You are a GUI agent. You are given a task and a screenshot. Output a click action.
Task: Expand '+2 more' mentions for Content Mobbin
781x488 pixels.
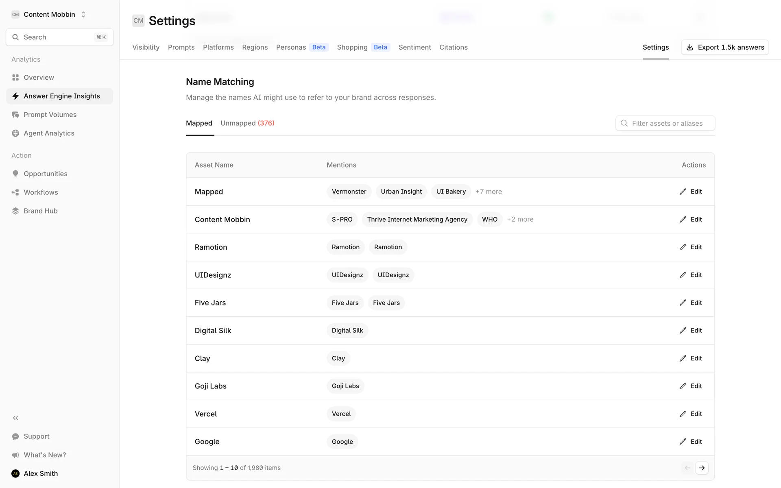[520, 219]
